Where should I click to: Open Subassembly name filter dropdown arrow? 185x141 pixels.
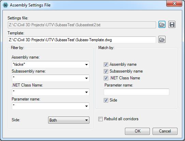pos(86,78)
